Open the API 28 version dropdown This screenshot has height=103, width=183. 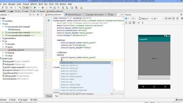pyautogui.click(x=154, y=18)
